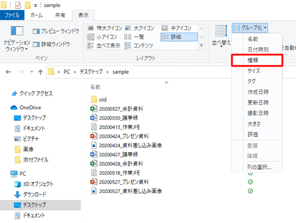Screen dimensions: 296x223
Task: Select Excel file 20200327_会計資料
Action: click(x=117, y=109)
